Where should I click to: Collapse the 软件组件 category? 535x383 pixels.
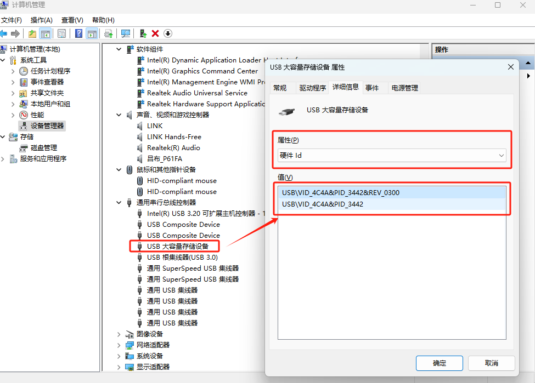[x=119, y=49]
